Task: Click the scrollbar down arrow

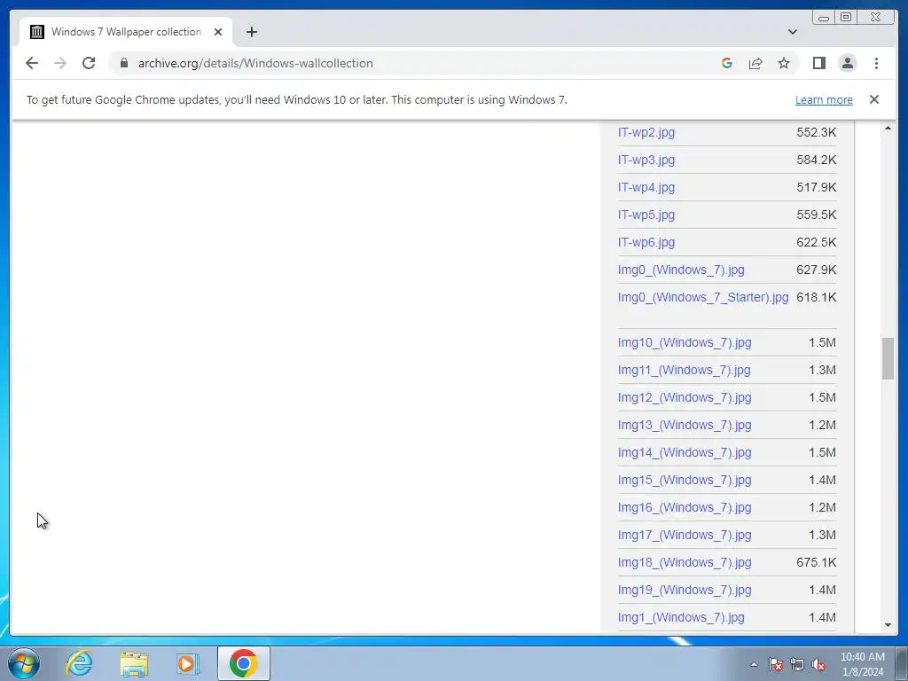Action: click(x=888, y=625)
